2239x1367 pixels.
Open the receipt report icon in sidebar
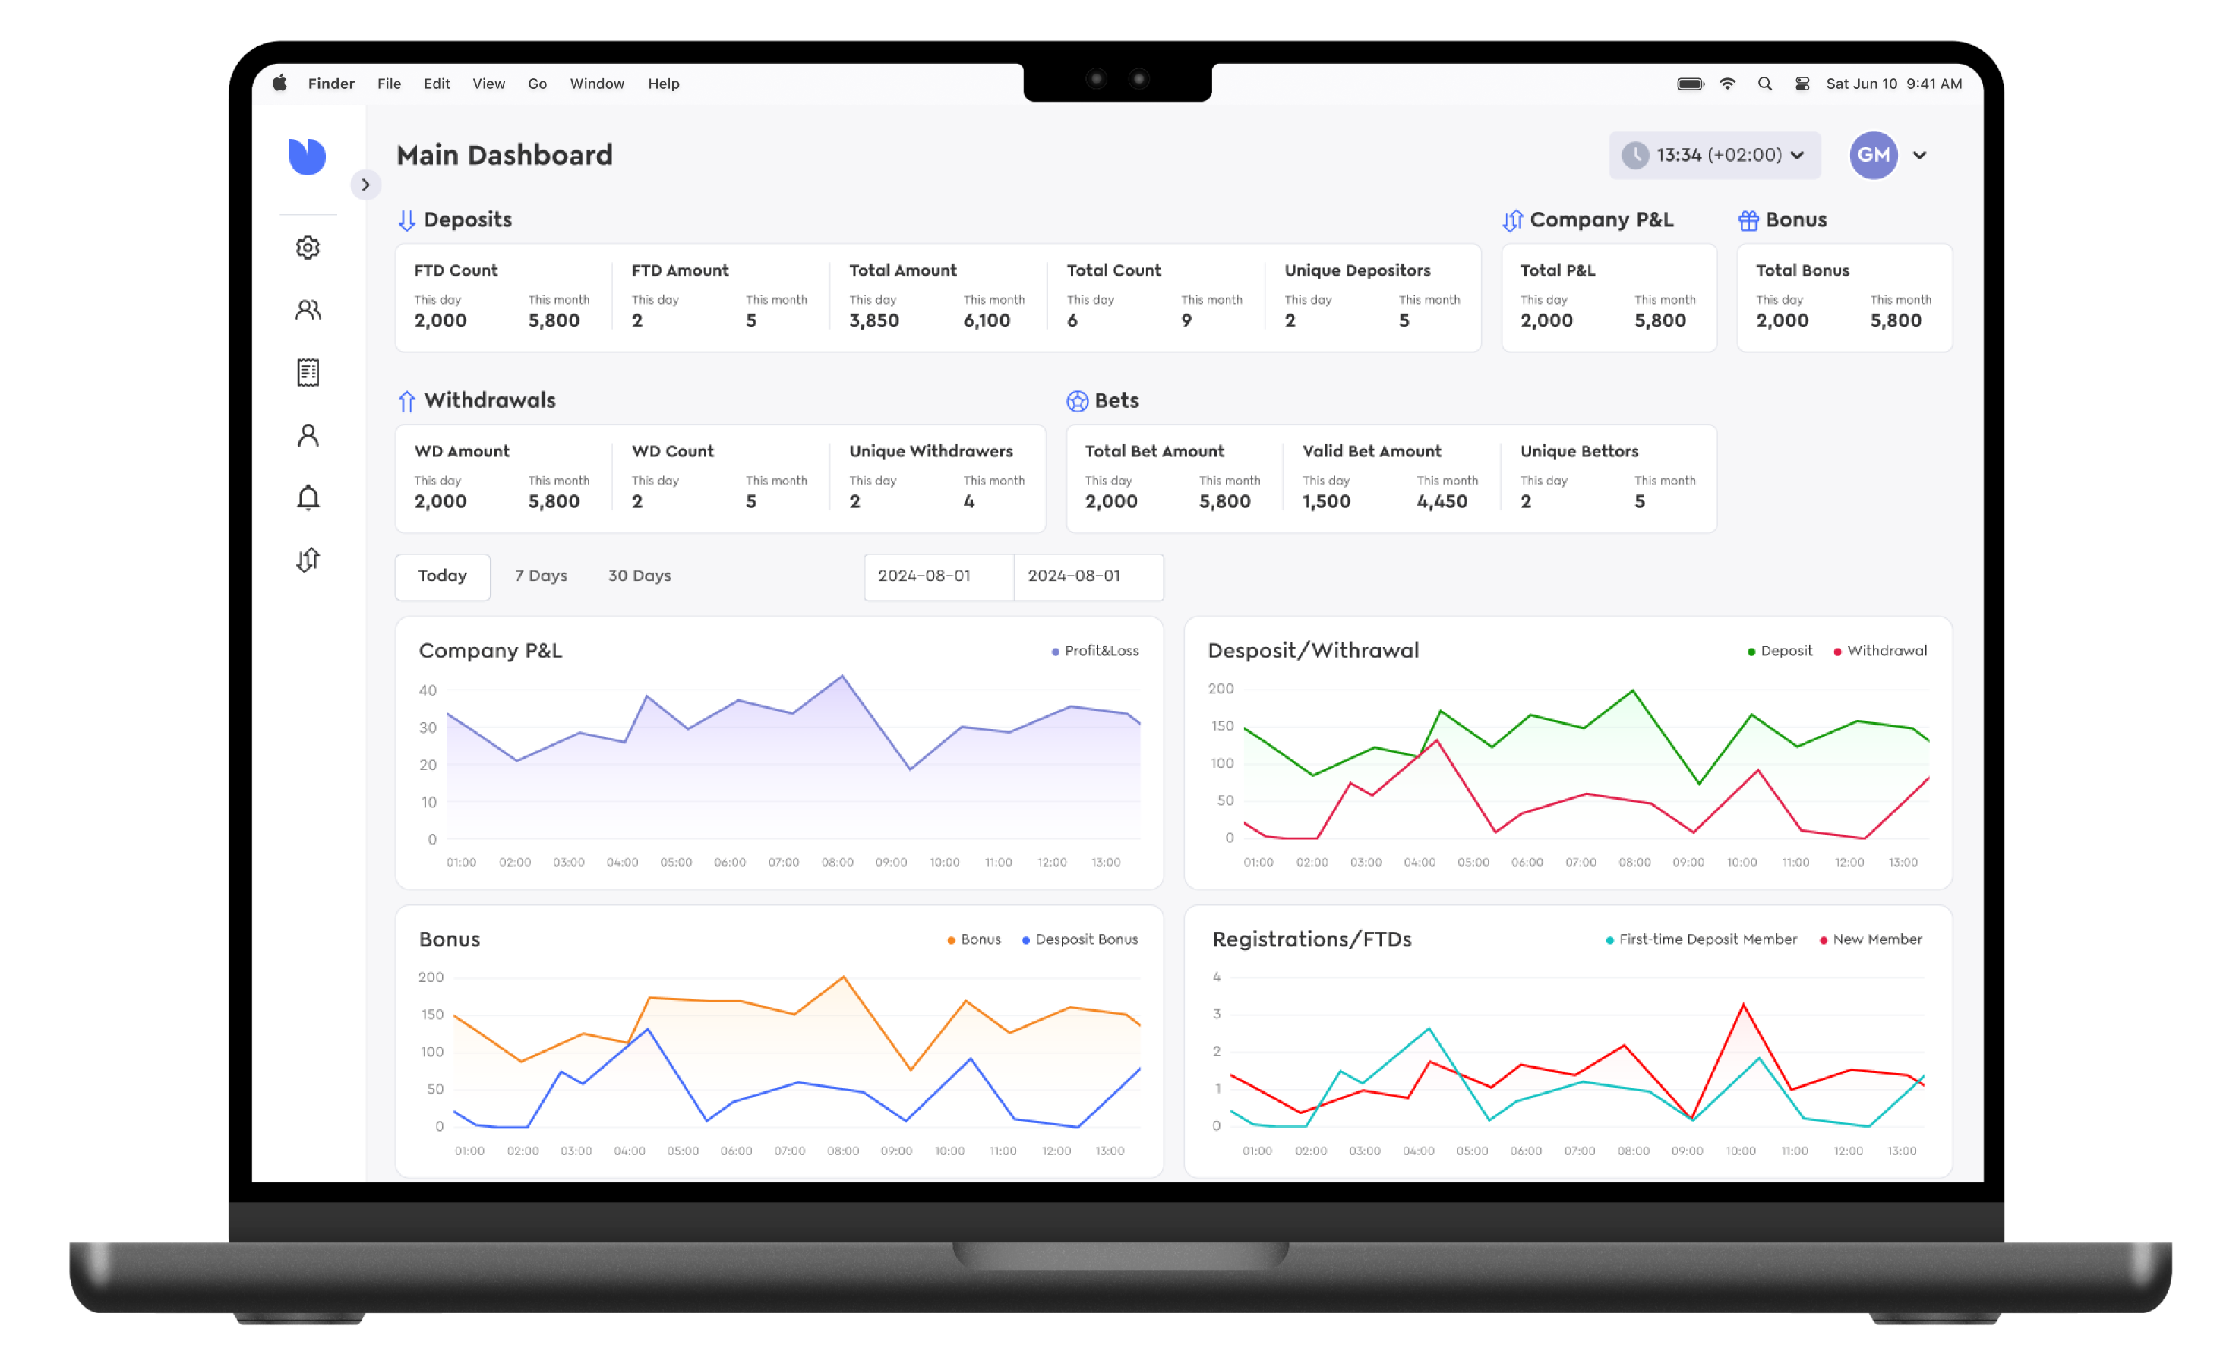pyautogui.click(x=308, y=373)
